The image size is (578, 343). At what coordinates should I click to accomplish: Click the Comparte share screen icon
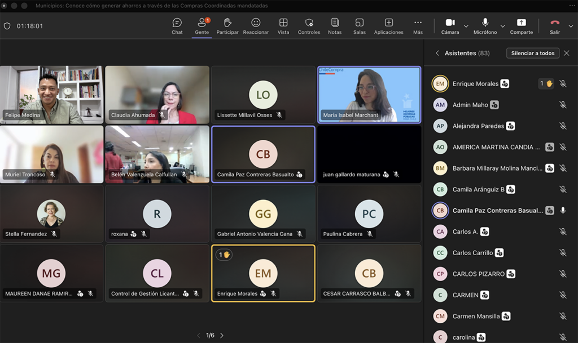pos(521,26)
